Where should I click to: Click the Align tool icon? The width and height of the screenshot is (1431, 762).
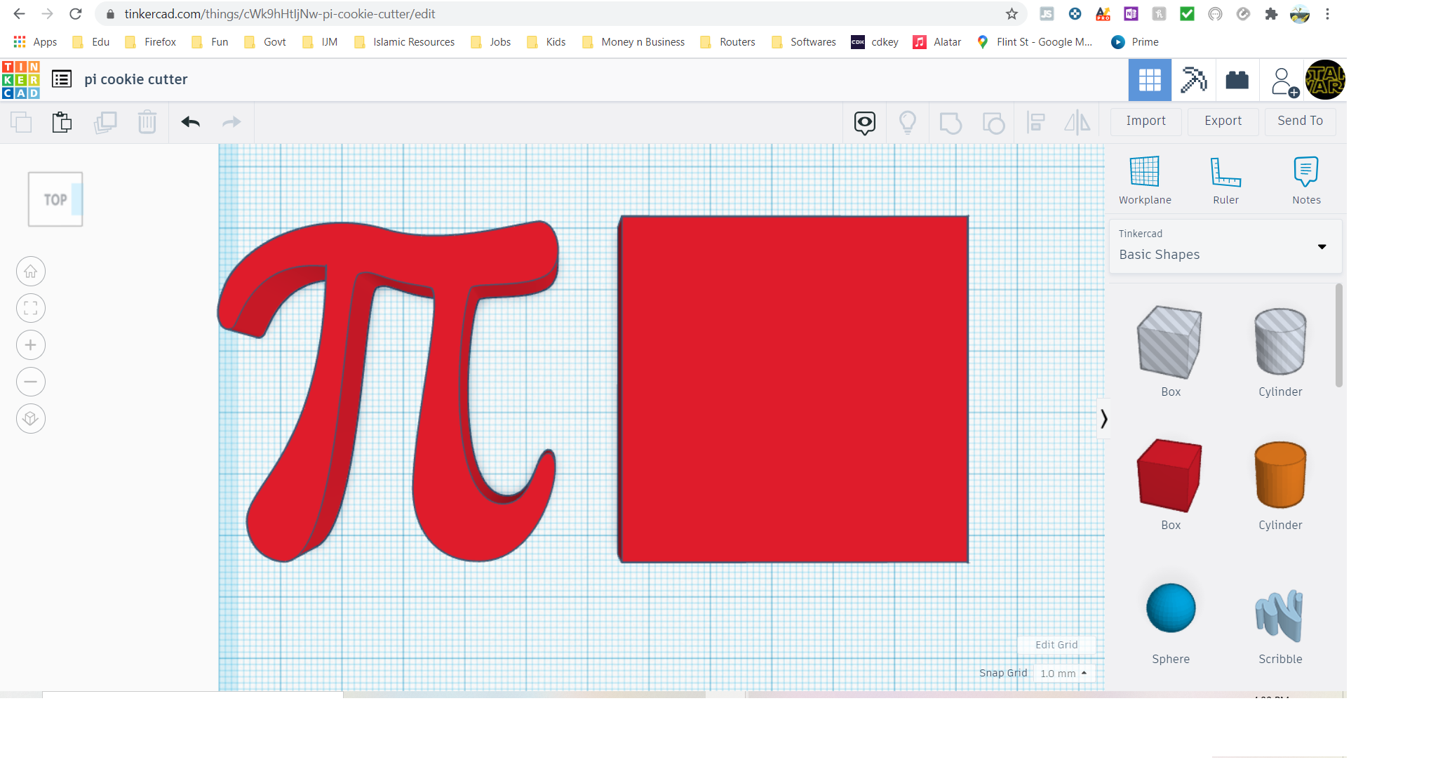point(1035,121)
